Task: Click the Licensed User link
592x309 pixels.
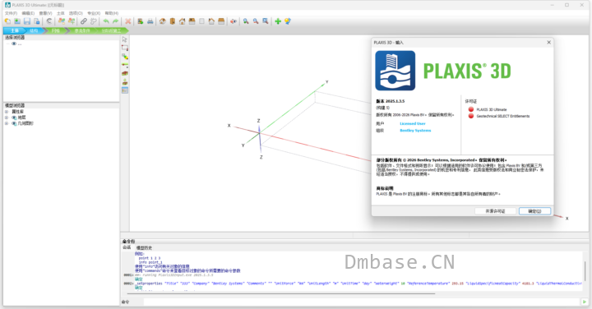Action: tap(413, 124)
